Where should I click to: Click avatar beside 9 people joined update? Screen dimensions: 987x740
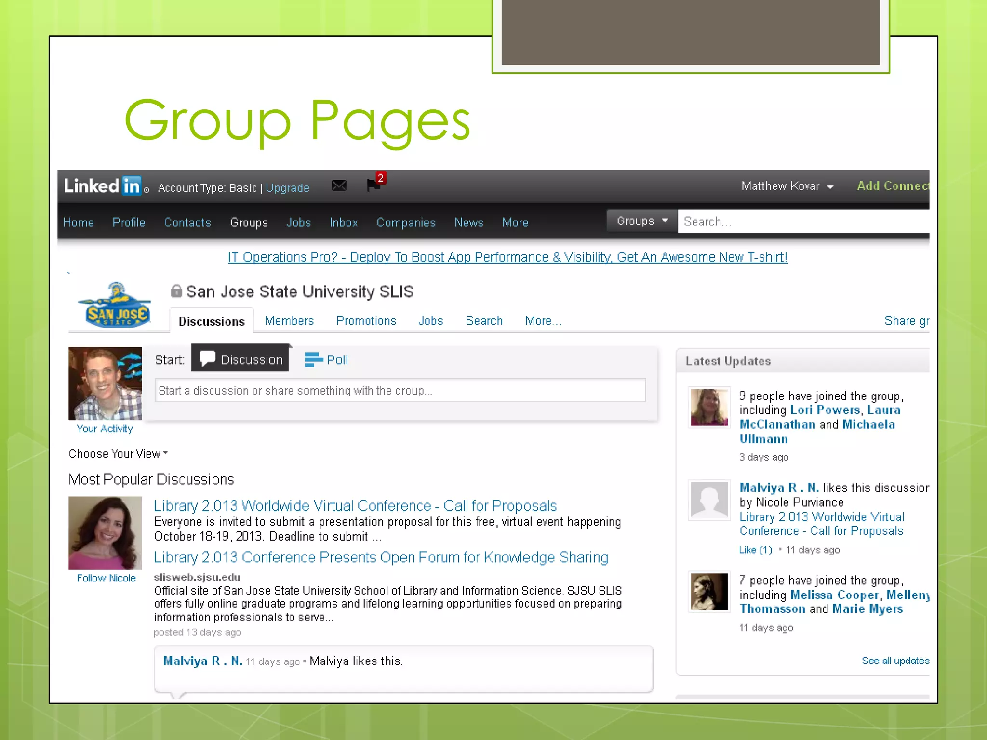click(x=709, y=408)
